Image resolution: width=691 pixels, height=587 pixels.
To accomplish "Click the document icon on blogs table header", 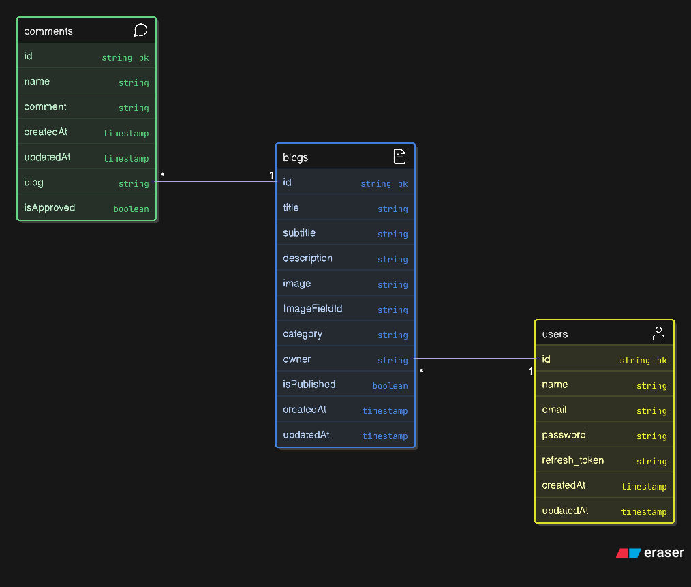I will tap(399, 155).
